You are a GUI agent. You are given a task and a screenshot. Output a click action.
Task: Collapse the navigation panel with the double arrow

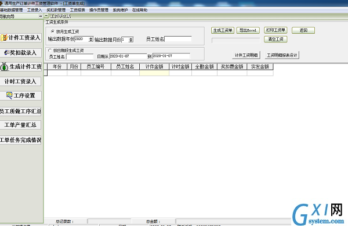point(41,16)
